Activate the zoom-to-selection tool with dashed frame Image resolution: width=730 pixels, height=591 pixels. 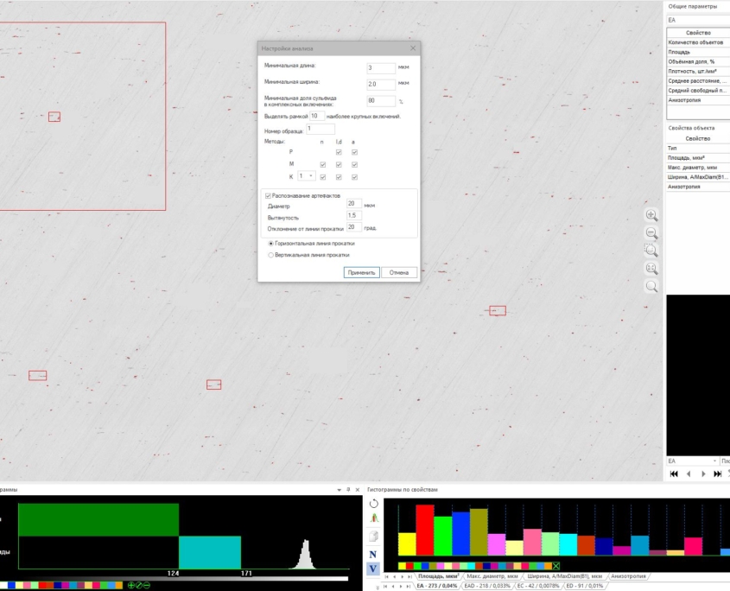pyautogui.click(x=651, y=250)
